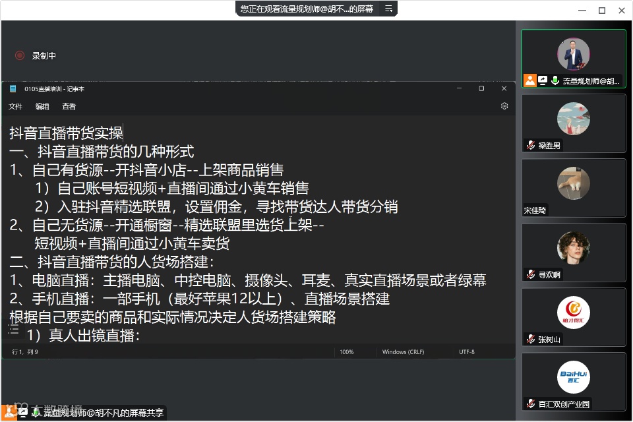
Task: Select 寻欢啊 participant avatar
Action: click(x=573, y=248)
